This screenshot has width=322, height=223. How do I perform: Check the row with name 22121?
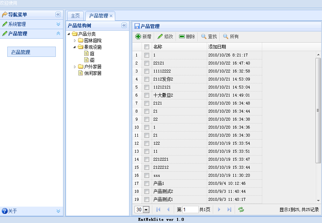point(147,63)
